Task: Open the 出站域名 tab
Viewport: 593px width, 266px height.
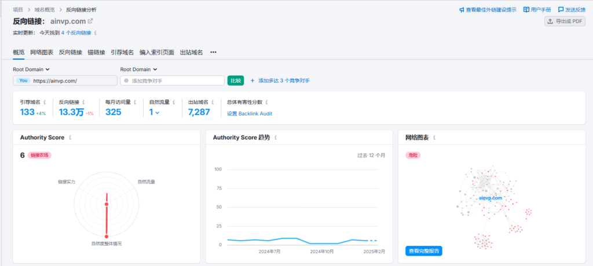Action: click(x=191, y=53)
